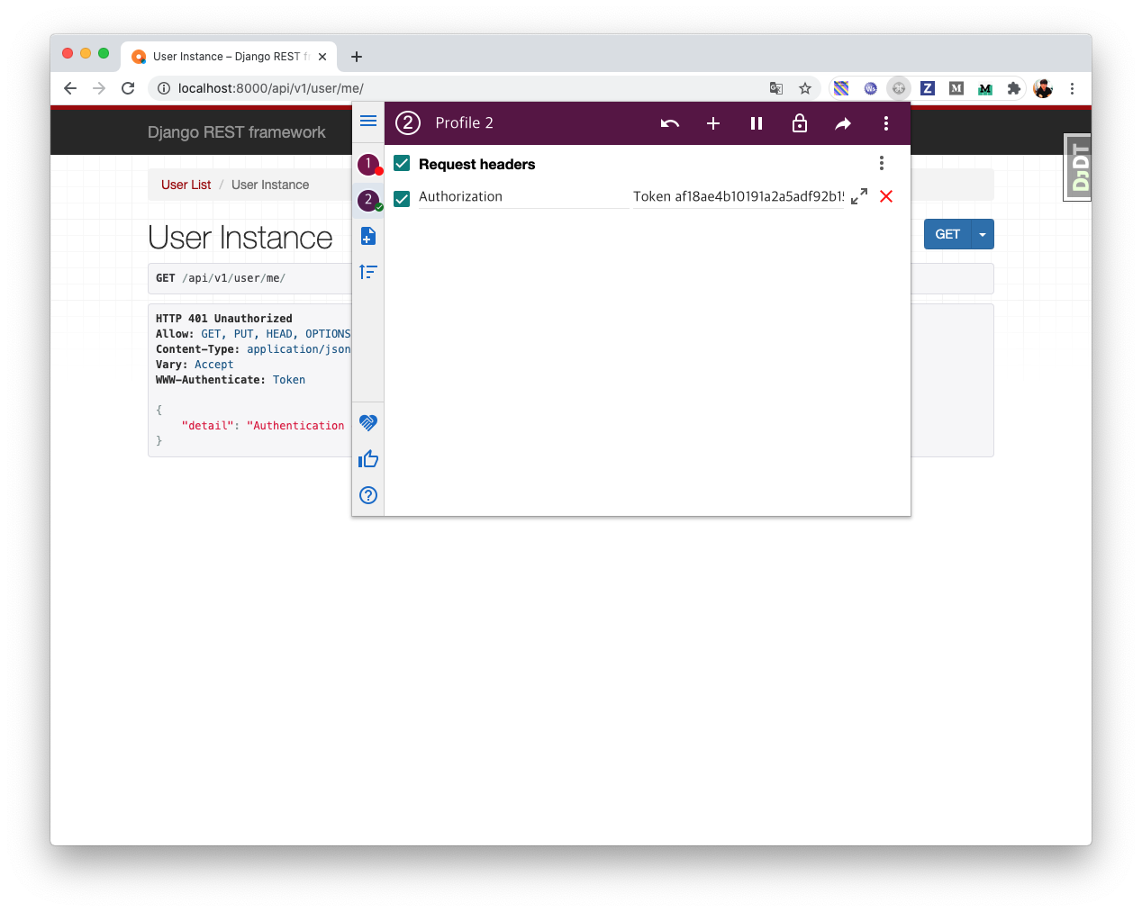Screen dimensions: 1142x912
Task: Open the Chrome three-dot menu
Action: pyautogui.click(x=1072, y=88)
